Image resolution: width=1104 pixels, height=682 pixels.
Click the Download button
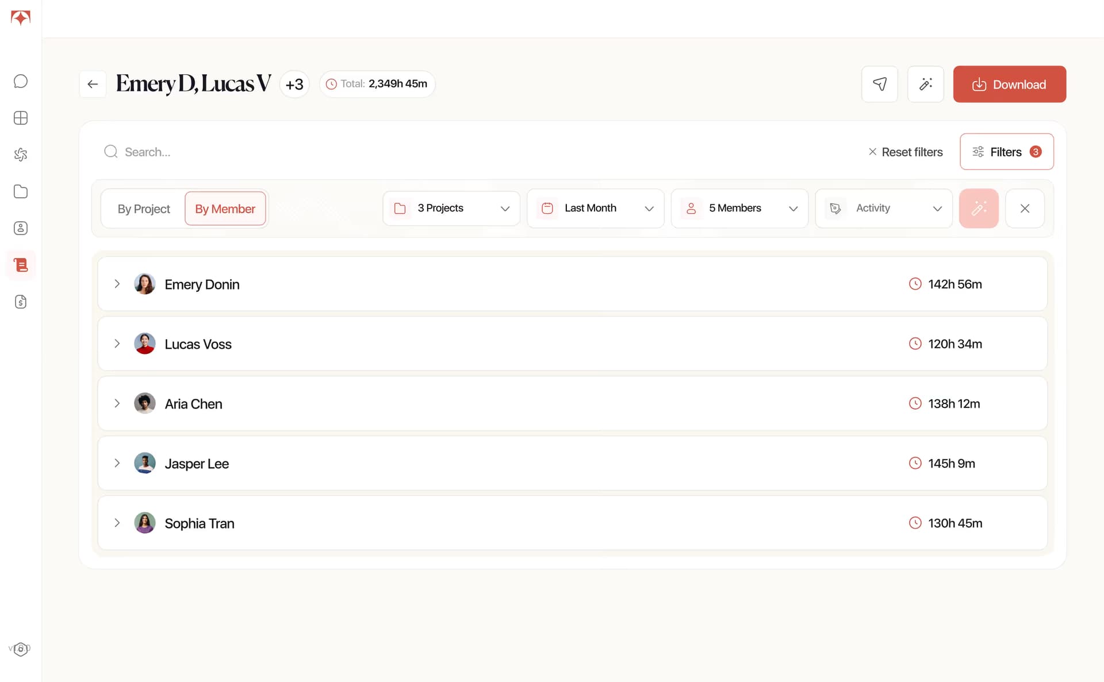1009,84
